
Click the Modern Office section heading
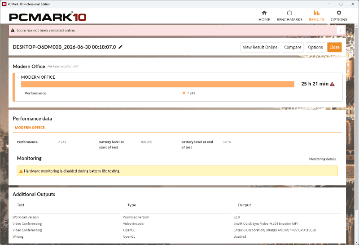pyautogui.click(x=29, y=67)
